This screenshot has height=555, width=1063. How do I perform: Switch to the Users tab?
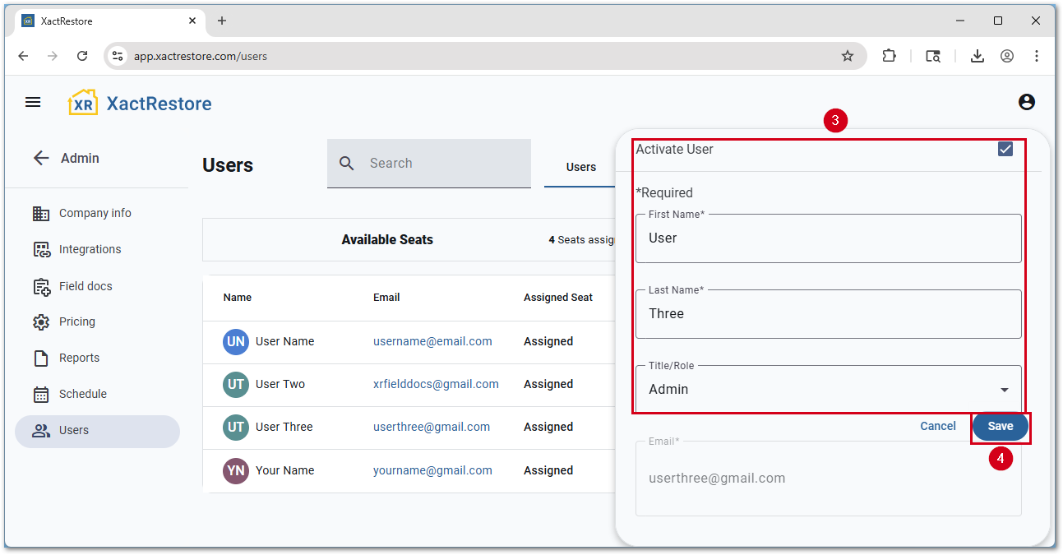(580, 167)
